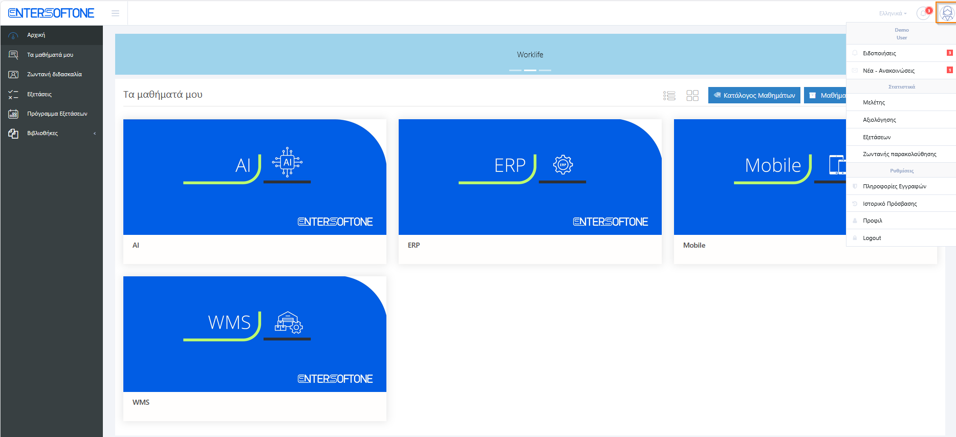Open Τα μαθήματά μου sidebar item
This screenshot has height=437, width=956.
51,55
